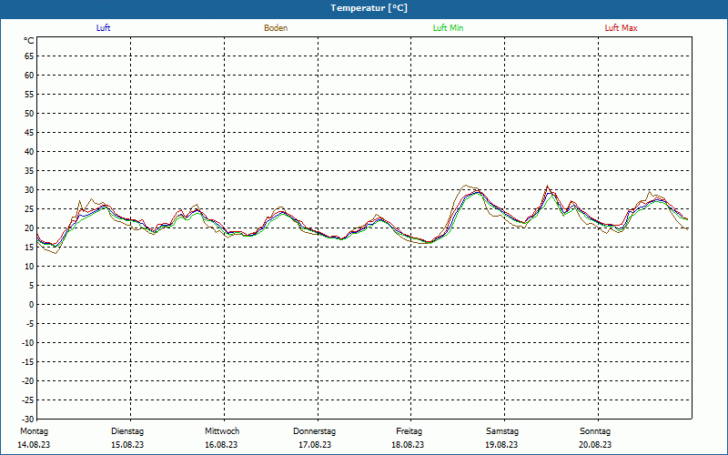The image size is (728, 455).
Task: Click the 'Sonntag' day label
Action: pyautogui.click(x=595, y=431)
